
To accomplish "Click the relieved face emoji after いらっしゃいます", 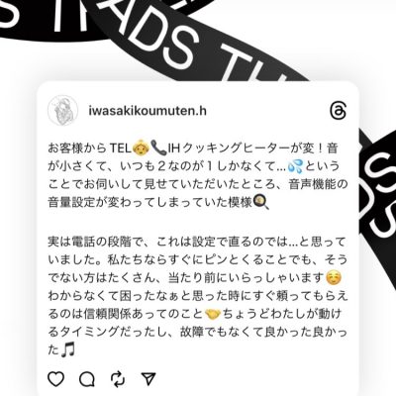I will point(334,278).
